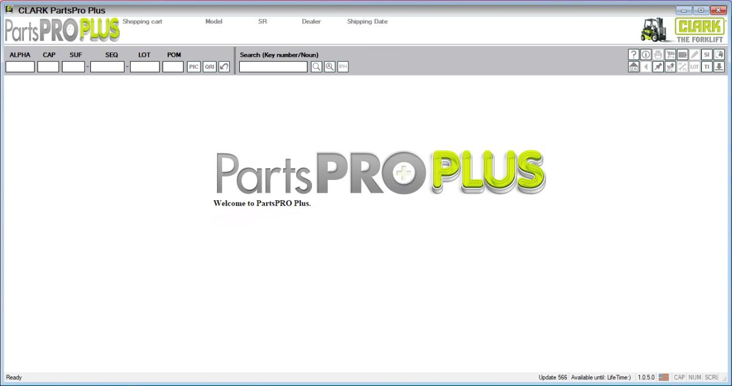Open the Help icon

point(634,54)
